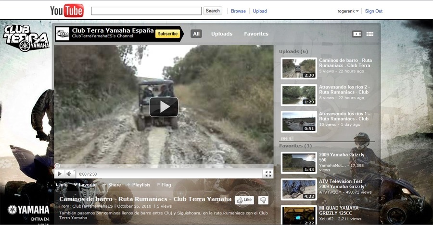
Task: Click the 'Favorites (3)' heading
Action: pyautogui.click(x=295, y=146)
